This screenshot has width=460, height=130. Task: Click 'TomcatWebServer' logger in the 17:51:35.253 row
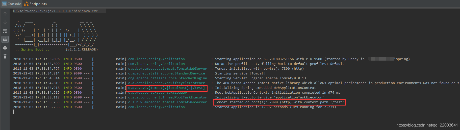coord(168,102)
